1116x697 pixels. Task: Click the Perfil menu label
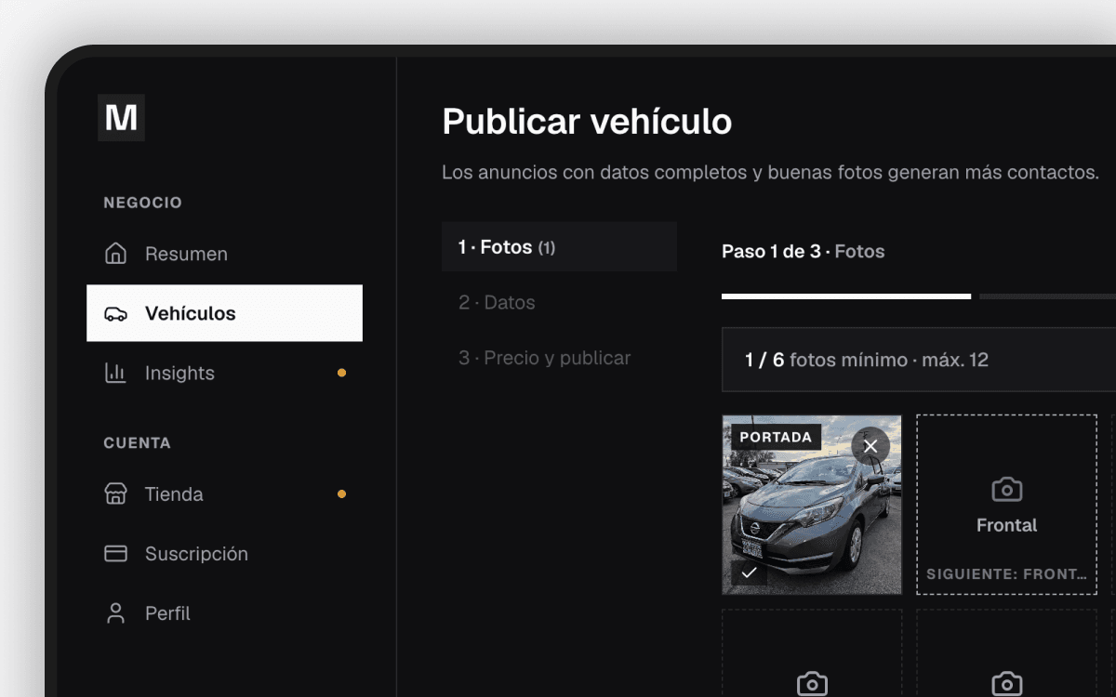(x=167, y=613)
